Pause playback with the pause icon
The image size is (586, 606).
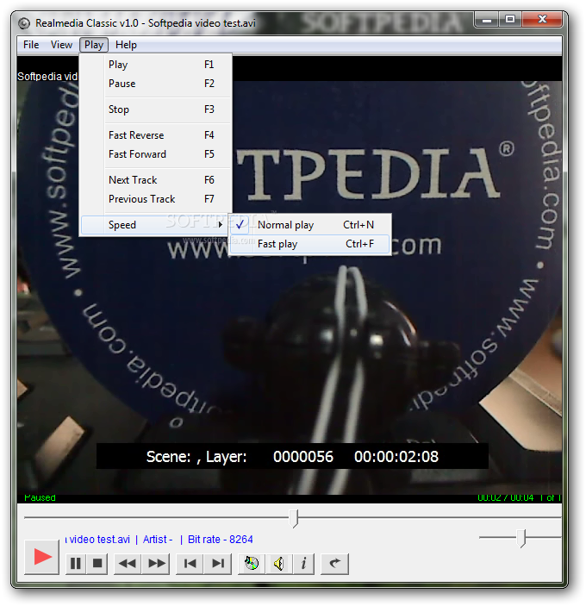76,564
